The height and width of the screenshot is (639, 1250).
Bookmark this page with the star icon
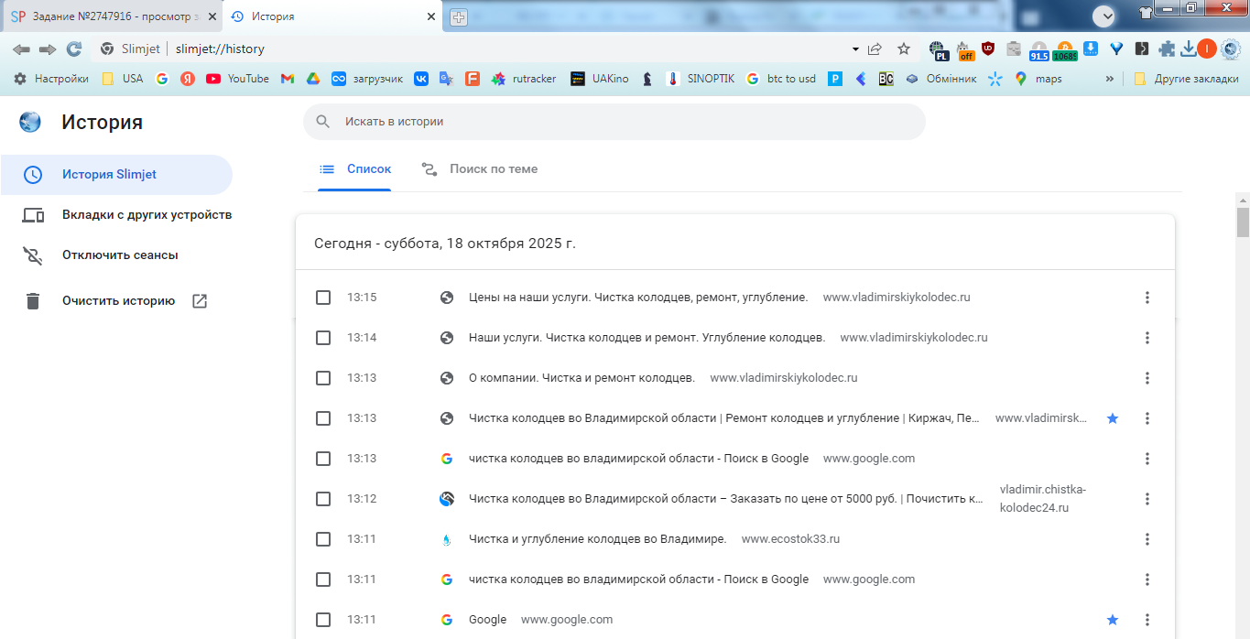click(x=904, y=49)
